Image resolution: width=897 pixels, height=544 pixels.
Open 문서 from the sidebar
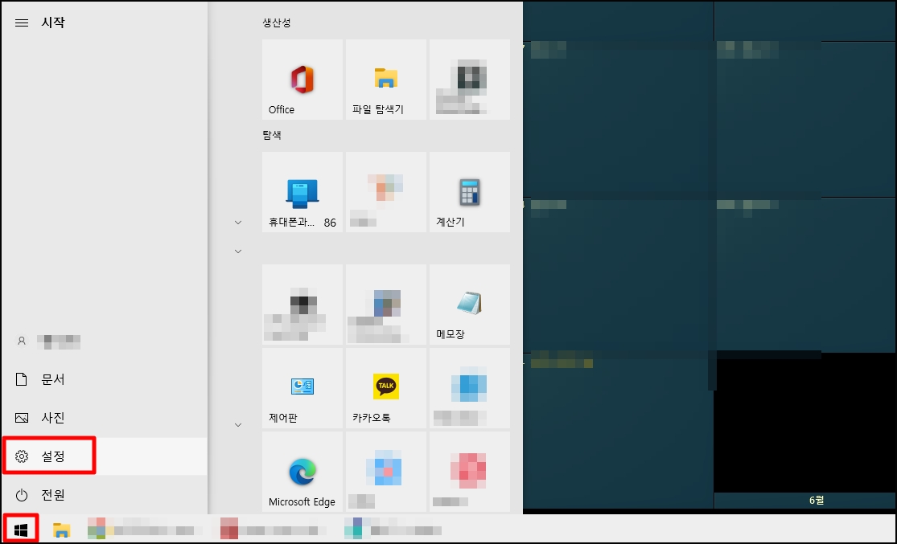[48, 378]
